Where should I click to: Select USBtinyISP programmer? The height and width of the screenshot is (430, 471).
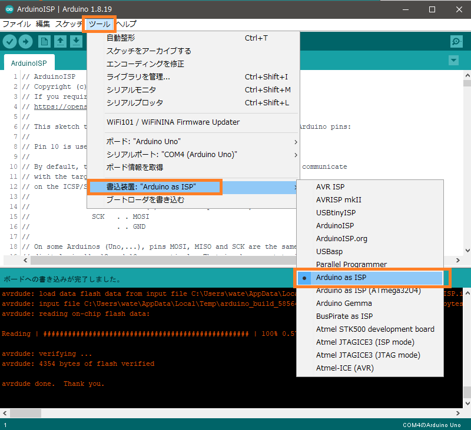coord(370,213)
